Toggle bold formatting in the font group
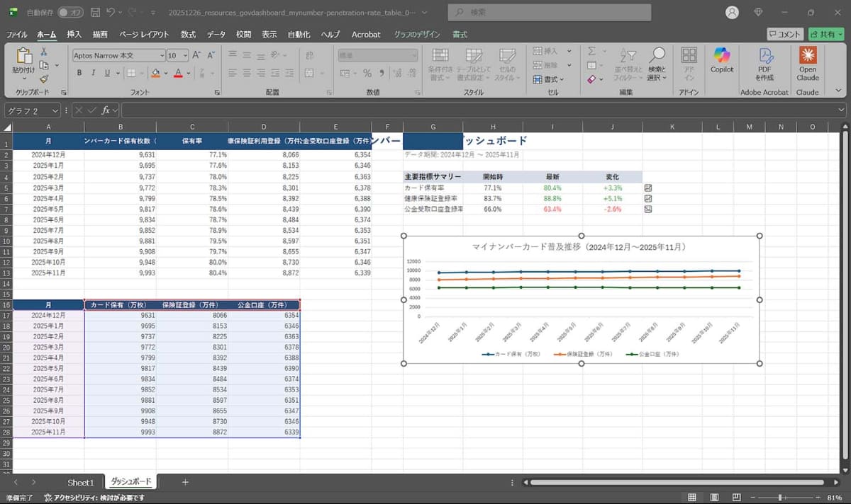 click(79, 73)
